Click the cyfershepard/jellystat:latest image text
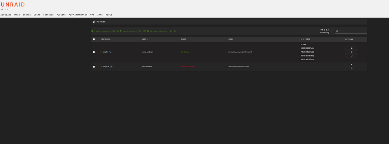This screenshot has width=389, height=144. (x=238, y=67)
